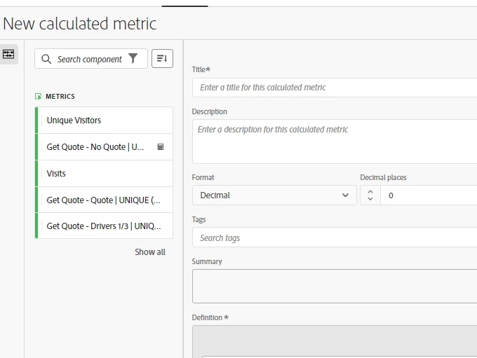
Task: Focus the Title input field
Action: tap(335, 88)
